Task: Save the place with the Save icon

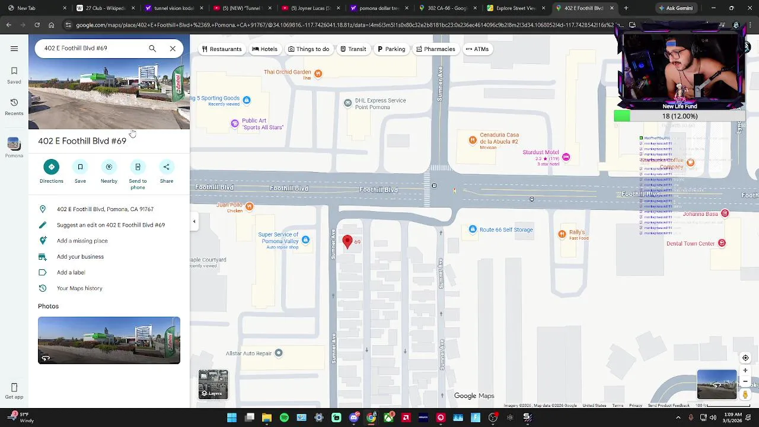Action: pos(80,167)
